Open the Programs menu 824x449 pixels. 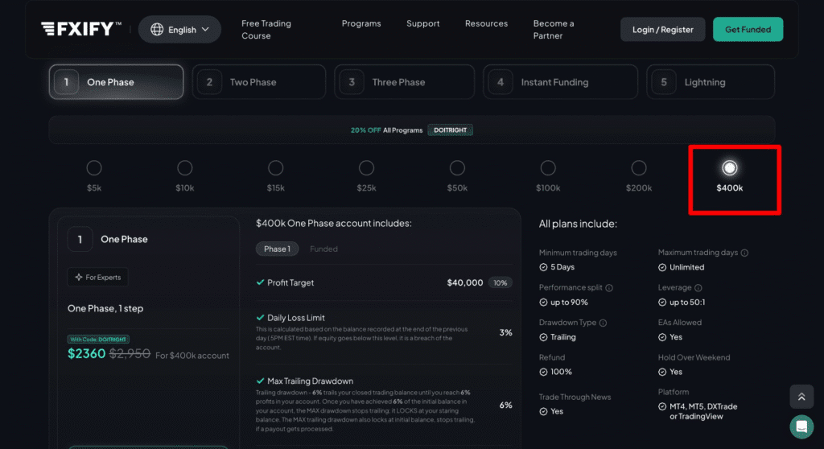361,23
